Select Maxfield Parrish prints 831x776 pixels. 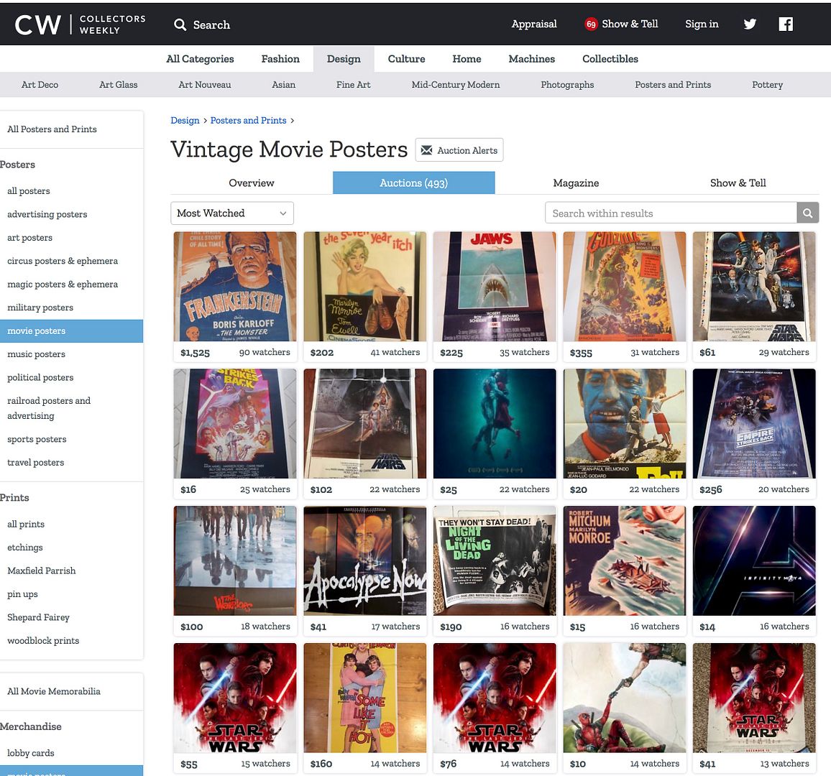pos(42,571)
